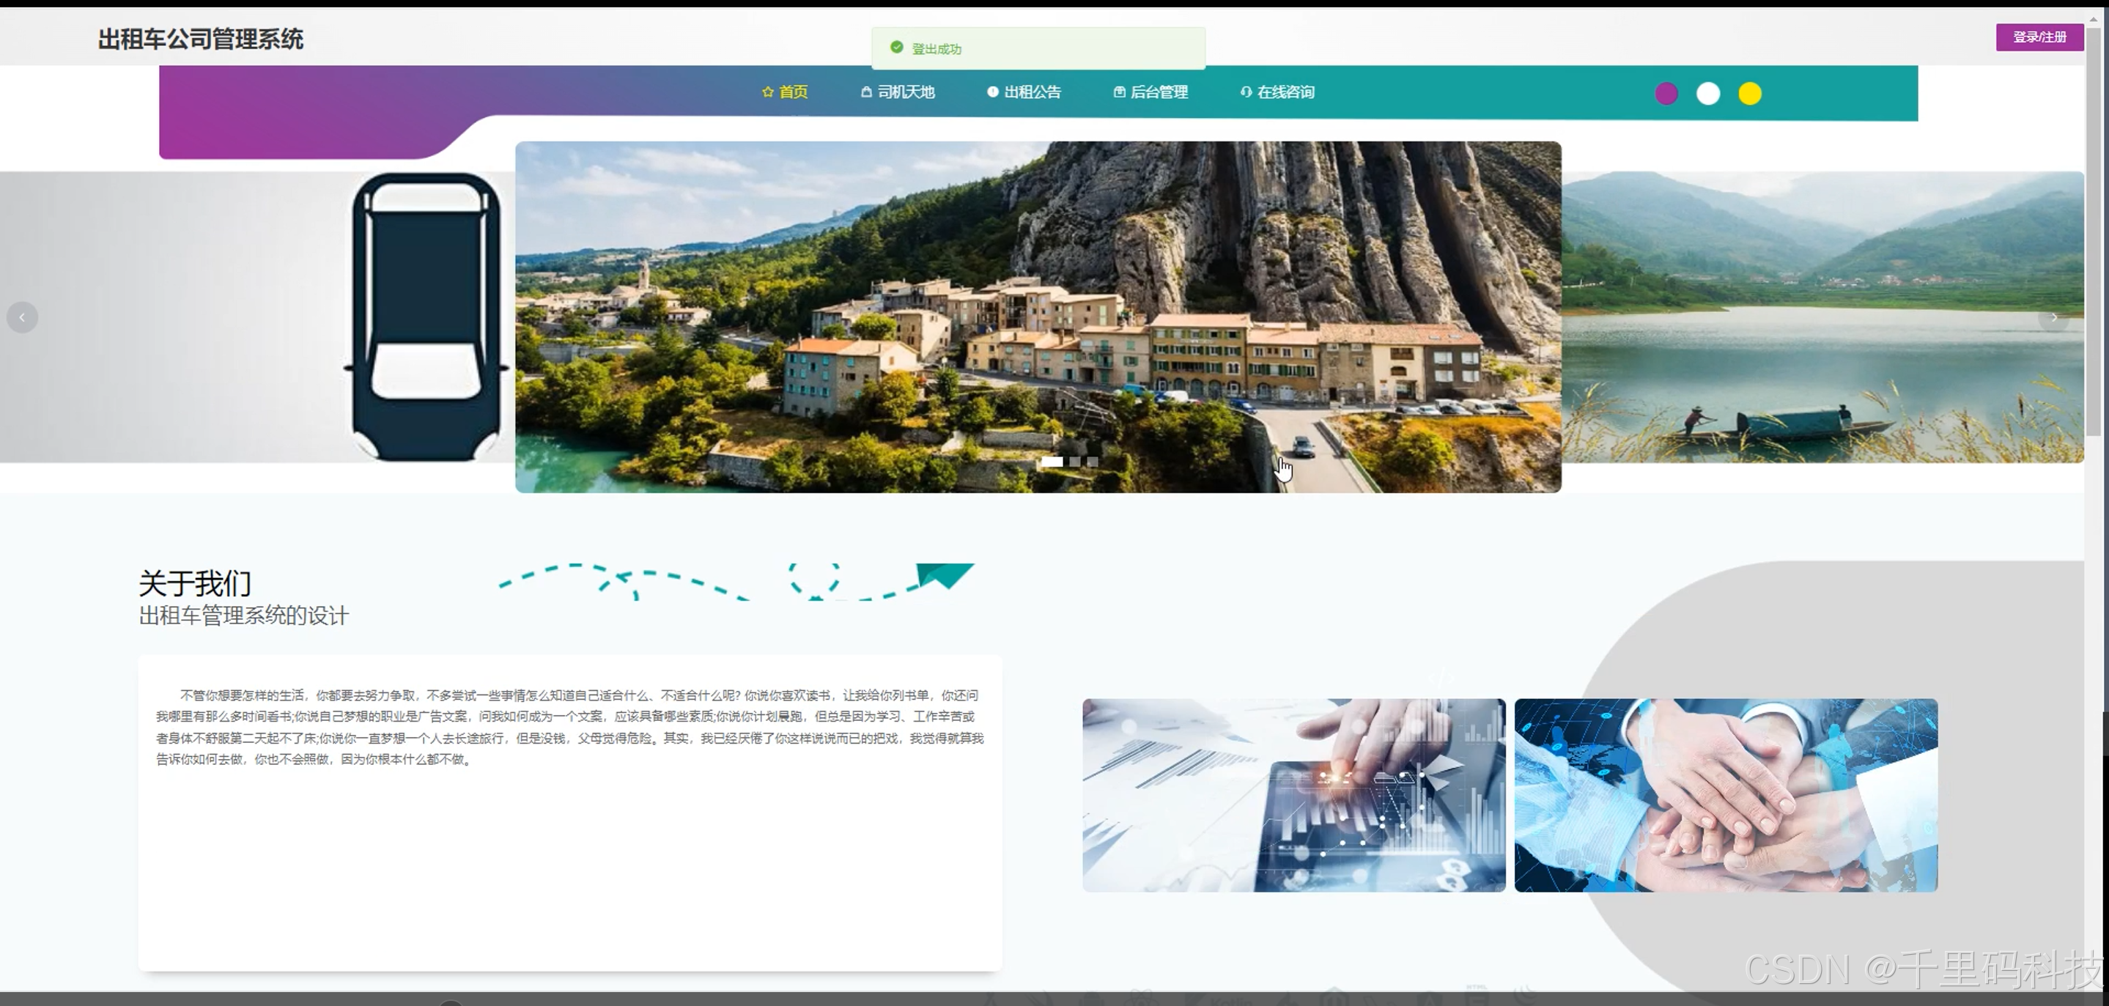
Task: Click the 出租车公司管理系统 site title
Action: (201, 39)
